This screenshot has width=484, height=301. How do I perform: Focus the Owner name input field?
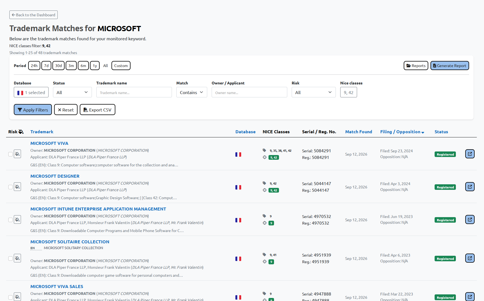coord(249,92)
